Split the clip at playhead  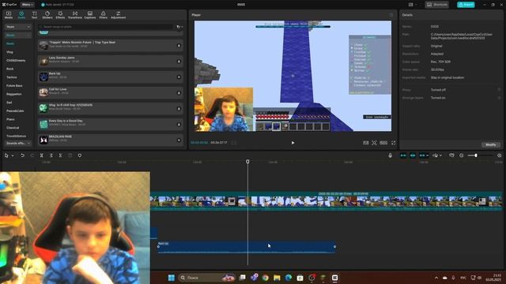pyautogui.click(x=42, y=155)
